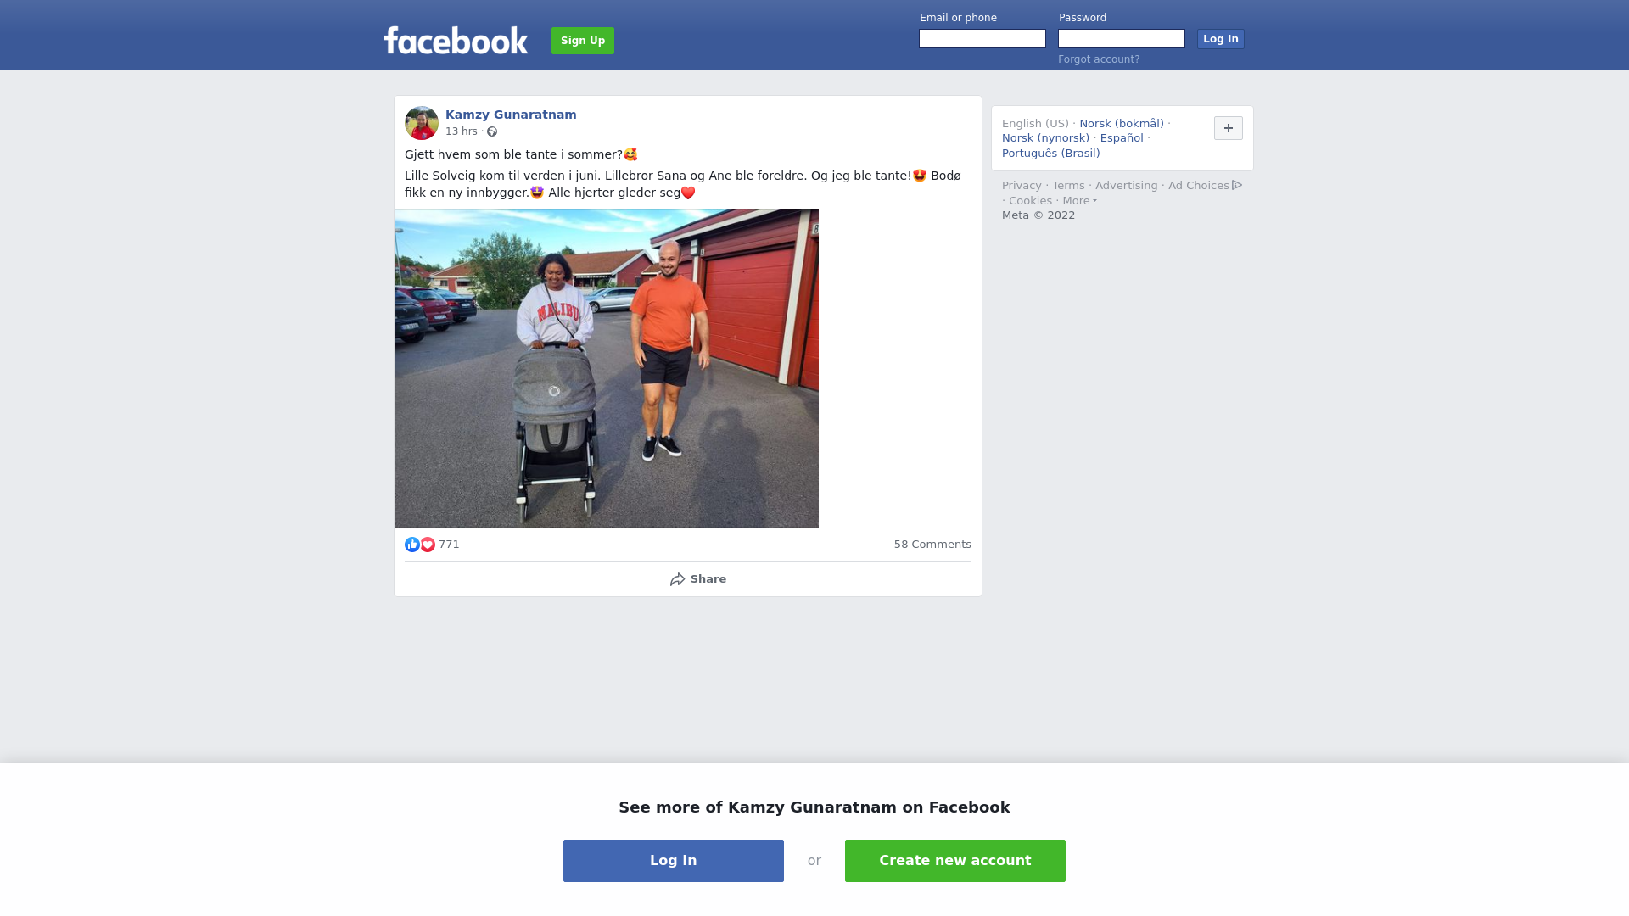
Task: Click the green Sign Up button
Action: [x=583, y=41]
